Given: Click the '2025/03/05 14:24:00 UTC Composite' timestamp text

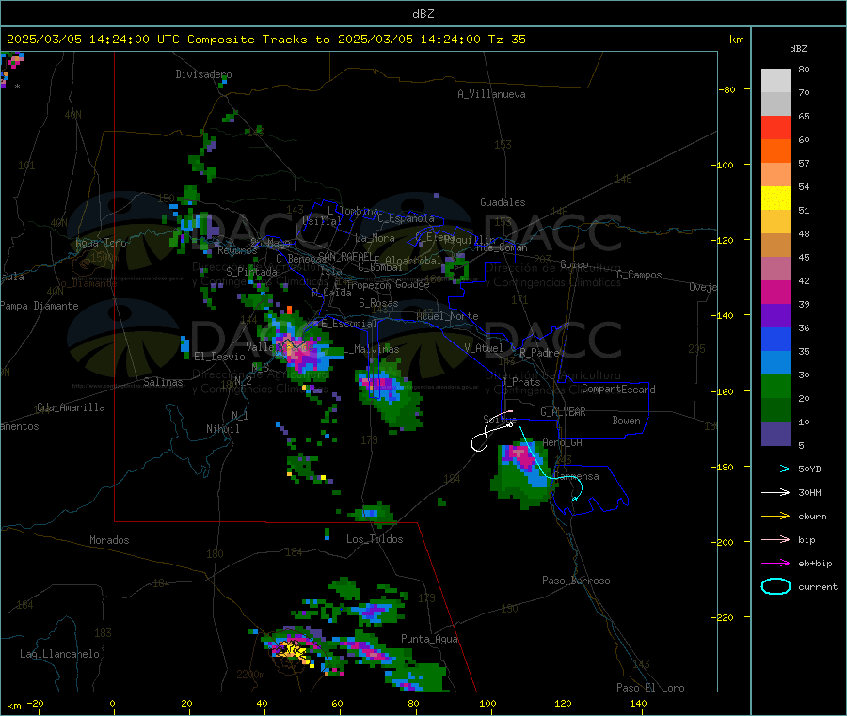Looking at the screenshot, I should [131, 40].
